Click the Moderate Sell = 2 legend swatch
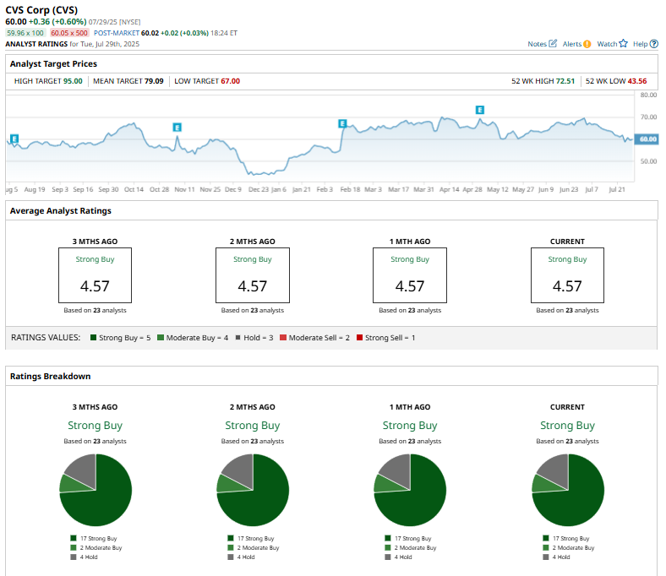This screenshot has width=666, height=576. [x=283, y=338]
